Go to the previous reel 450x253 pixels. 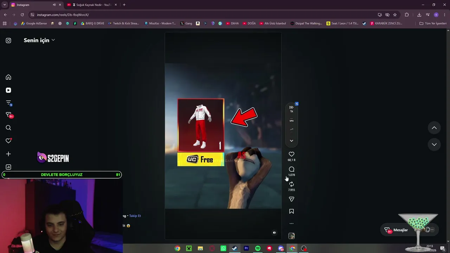(x=434, y=128)
